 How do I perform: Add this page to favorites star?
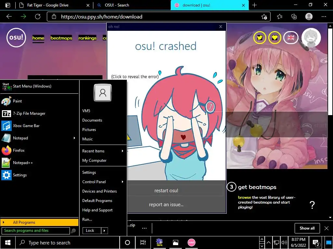[264, 17]
